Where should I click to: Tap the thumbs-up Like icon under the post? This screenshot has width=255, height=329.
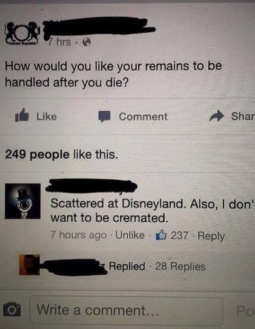pyautogui.click(x=22, y=115)
